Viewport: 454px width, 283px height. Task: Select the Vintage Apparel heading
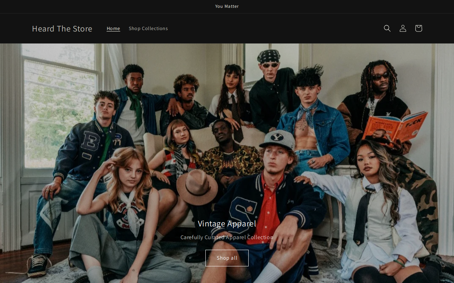pos(227,224)
